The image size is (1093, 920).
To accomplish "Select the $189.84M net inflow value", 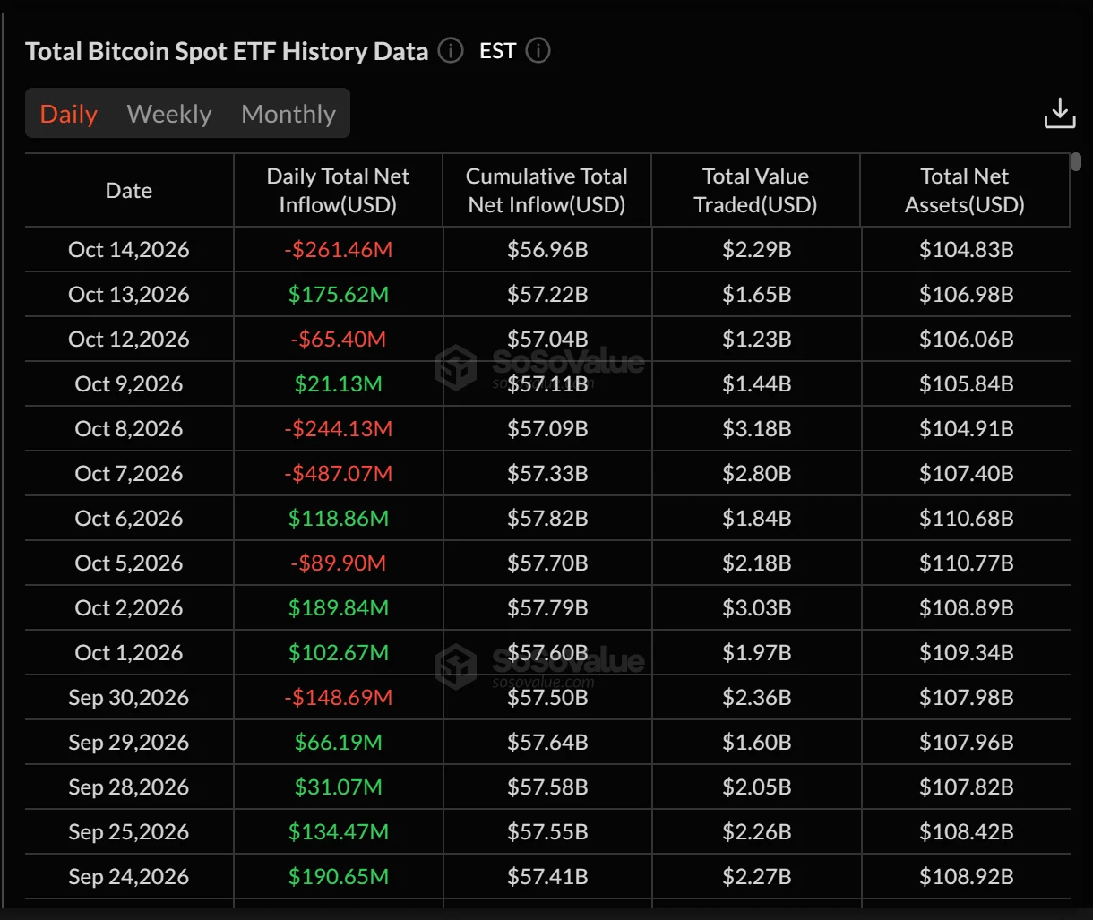I will pos(338,607).
